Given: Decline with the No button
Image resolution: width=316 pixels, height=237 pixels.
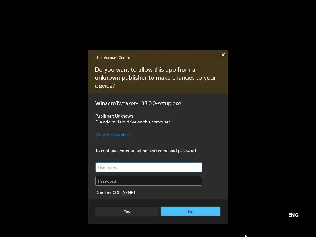Looking at the screenshot, I should coord(190,211).
